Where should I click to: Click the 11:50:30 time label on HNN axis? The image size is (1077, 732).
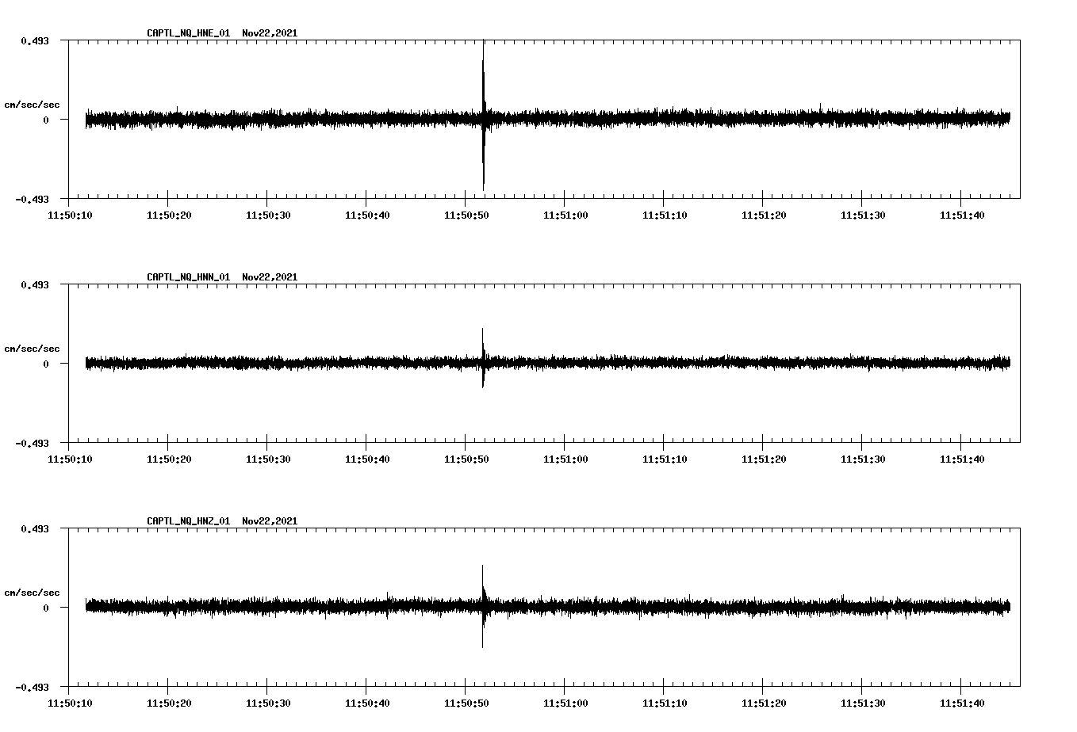click(267, 459)
